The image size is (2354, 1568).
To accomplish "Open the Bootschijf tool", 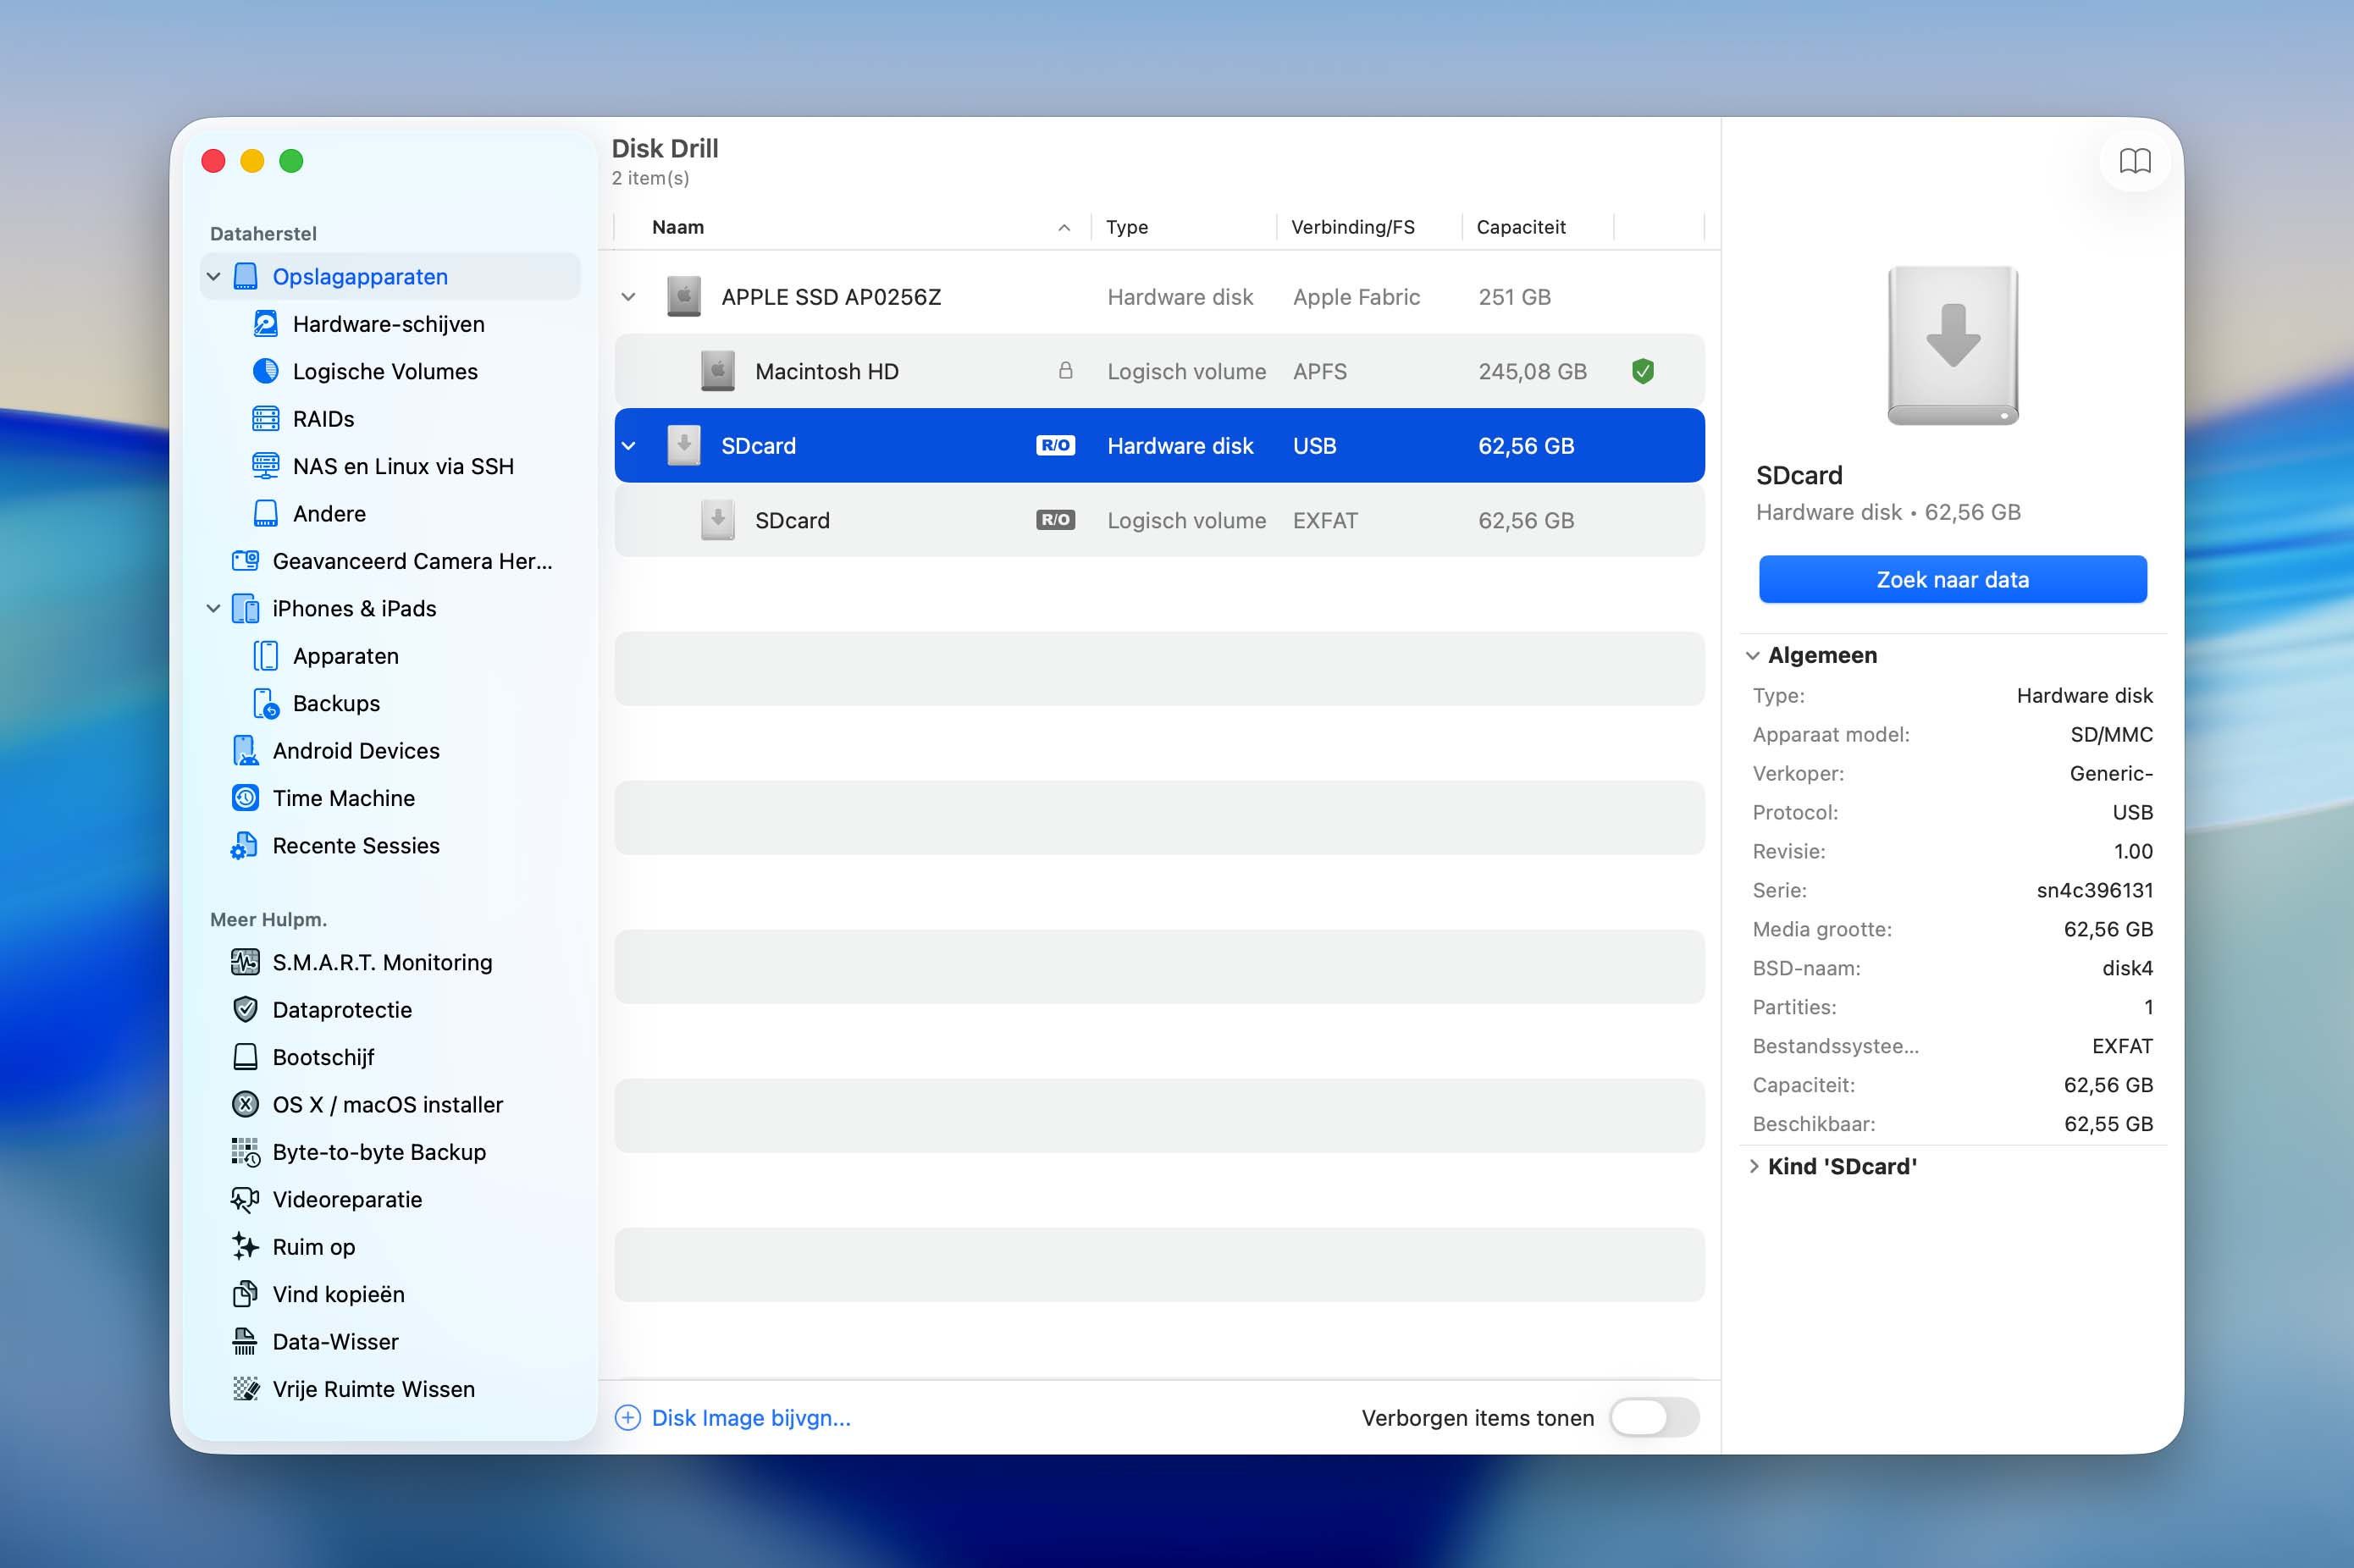I will pyautogui.click(x=323, y=1057).
